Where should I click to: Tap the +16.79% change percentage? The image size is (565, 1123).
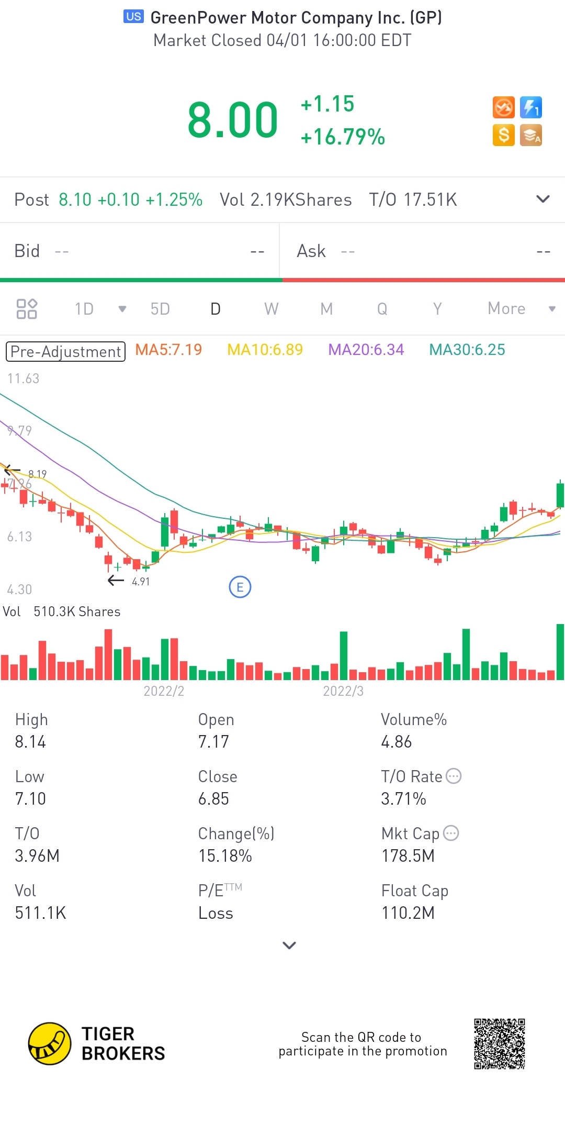(343, 137)
